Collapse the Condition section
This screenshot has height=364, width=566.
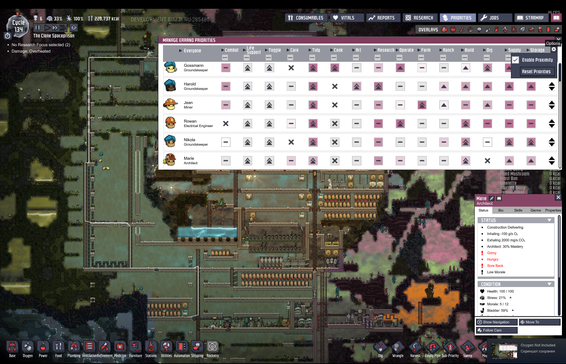(549, 284)
